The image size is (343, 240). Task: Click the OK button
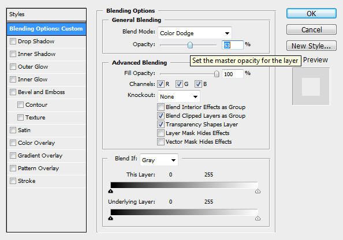click(x=311, y=13)
